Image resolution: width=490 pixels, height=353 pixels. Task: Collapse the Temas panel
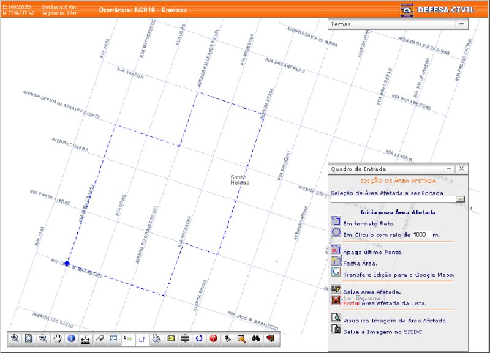click(461, 24)
